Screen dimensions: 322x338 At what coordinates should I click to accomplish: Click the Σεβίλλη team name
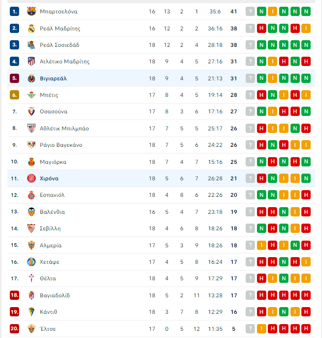click(x=50, y=228)
